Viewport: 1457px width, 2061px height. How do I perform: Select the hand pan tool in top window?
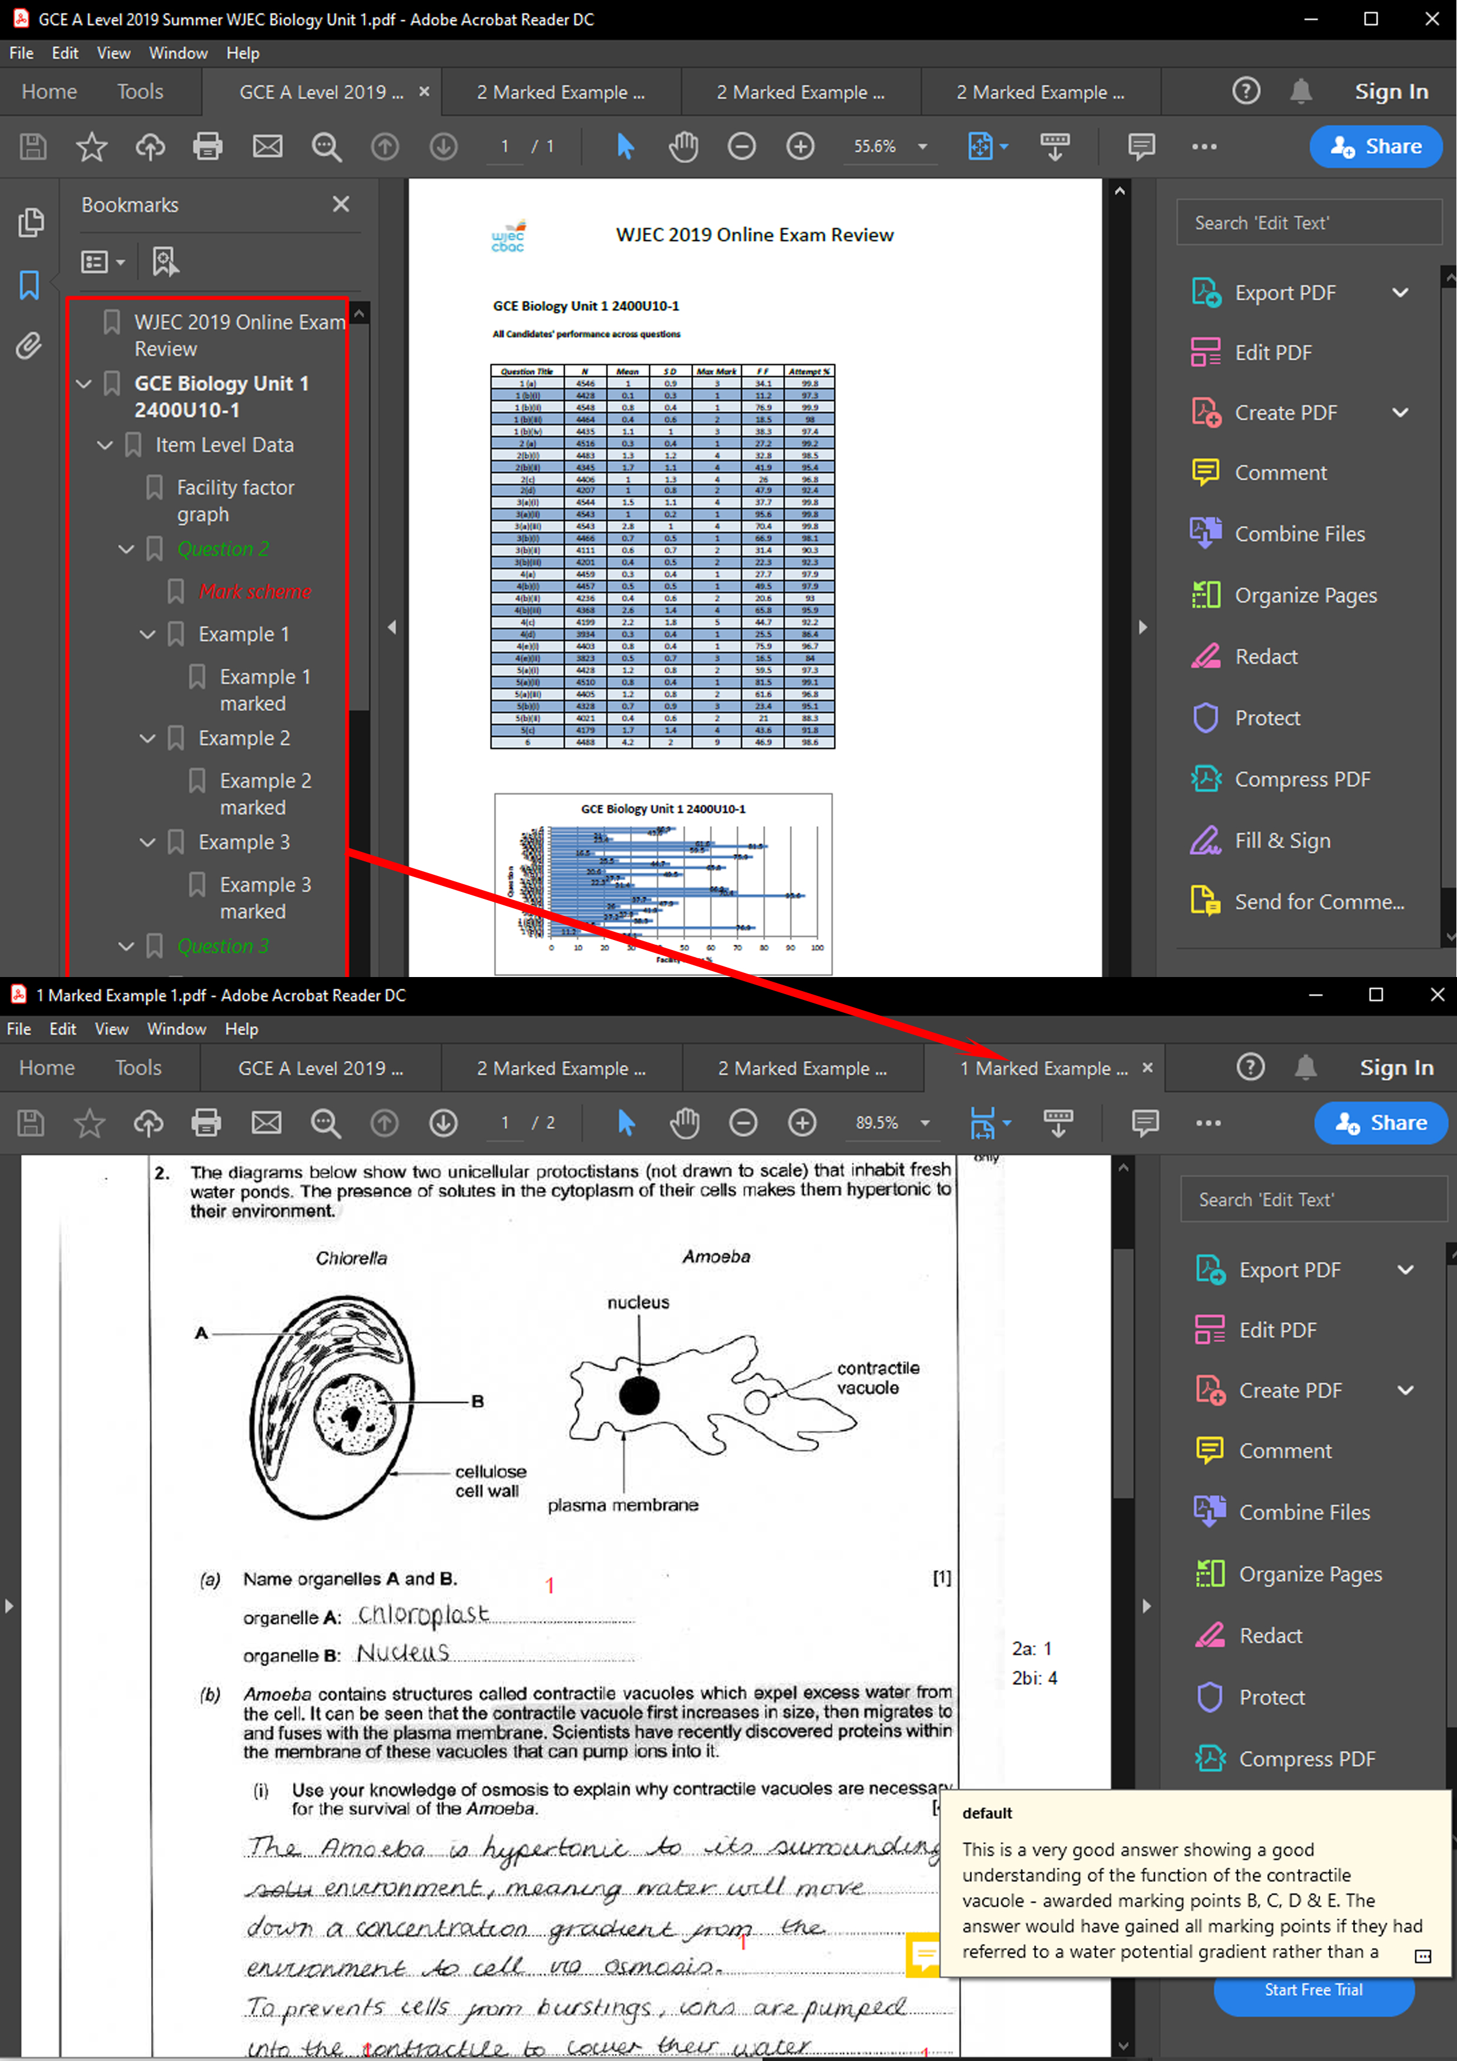click(x=683, y=146)
